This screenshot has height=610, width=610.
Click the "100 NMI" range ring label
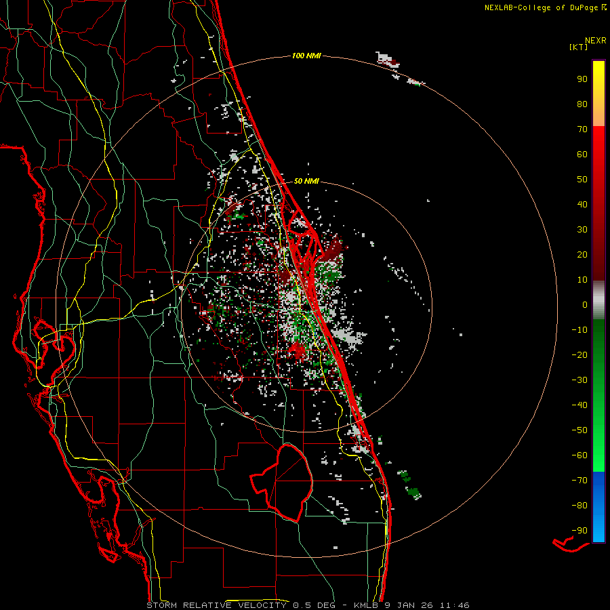tap(306, 56)
